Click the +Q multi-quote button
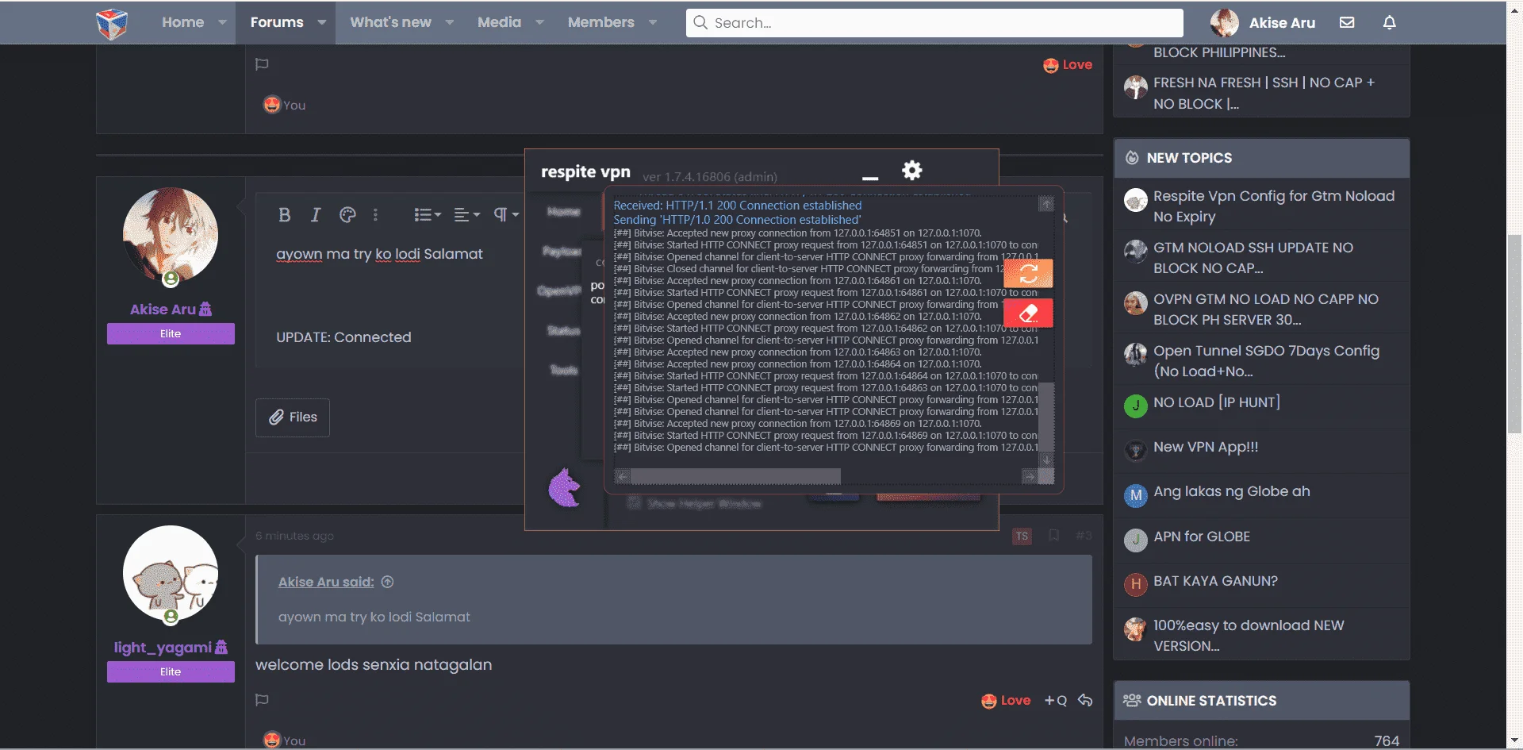The width and height of the screenshot is (1523, 750). pos(1056,700)
